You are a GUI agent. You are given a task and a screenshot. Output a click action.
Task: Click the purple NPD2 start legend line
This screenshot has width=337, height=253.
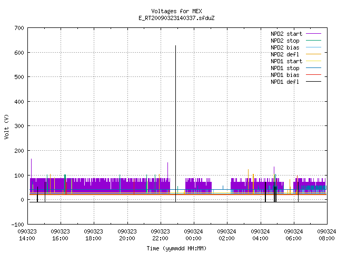click(x=314, y=34)
